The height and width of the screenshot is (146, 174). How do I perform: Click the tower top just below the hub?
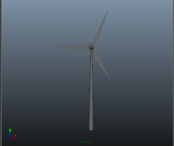click(x=91, y=52)
